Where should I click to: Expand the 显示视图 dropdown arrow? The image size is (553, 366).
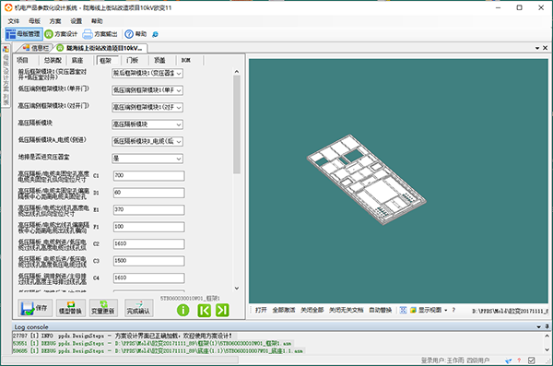click(x=446, y=311)
